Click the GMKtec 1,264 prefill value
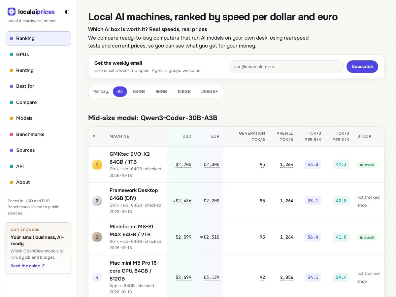396x297 pixels. pos(287,164)
